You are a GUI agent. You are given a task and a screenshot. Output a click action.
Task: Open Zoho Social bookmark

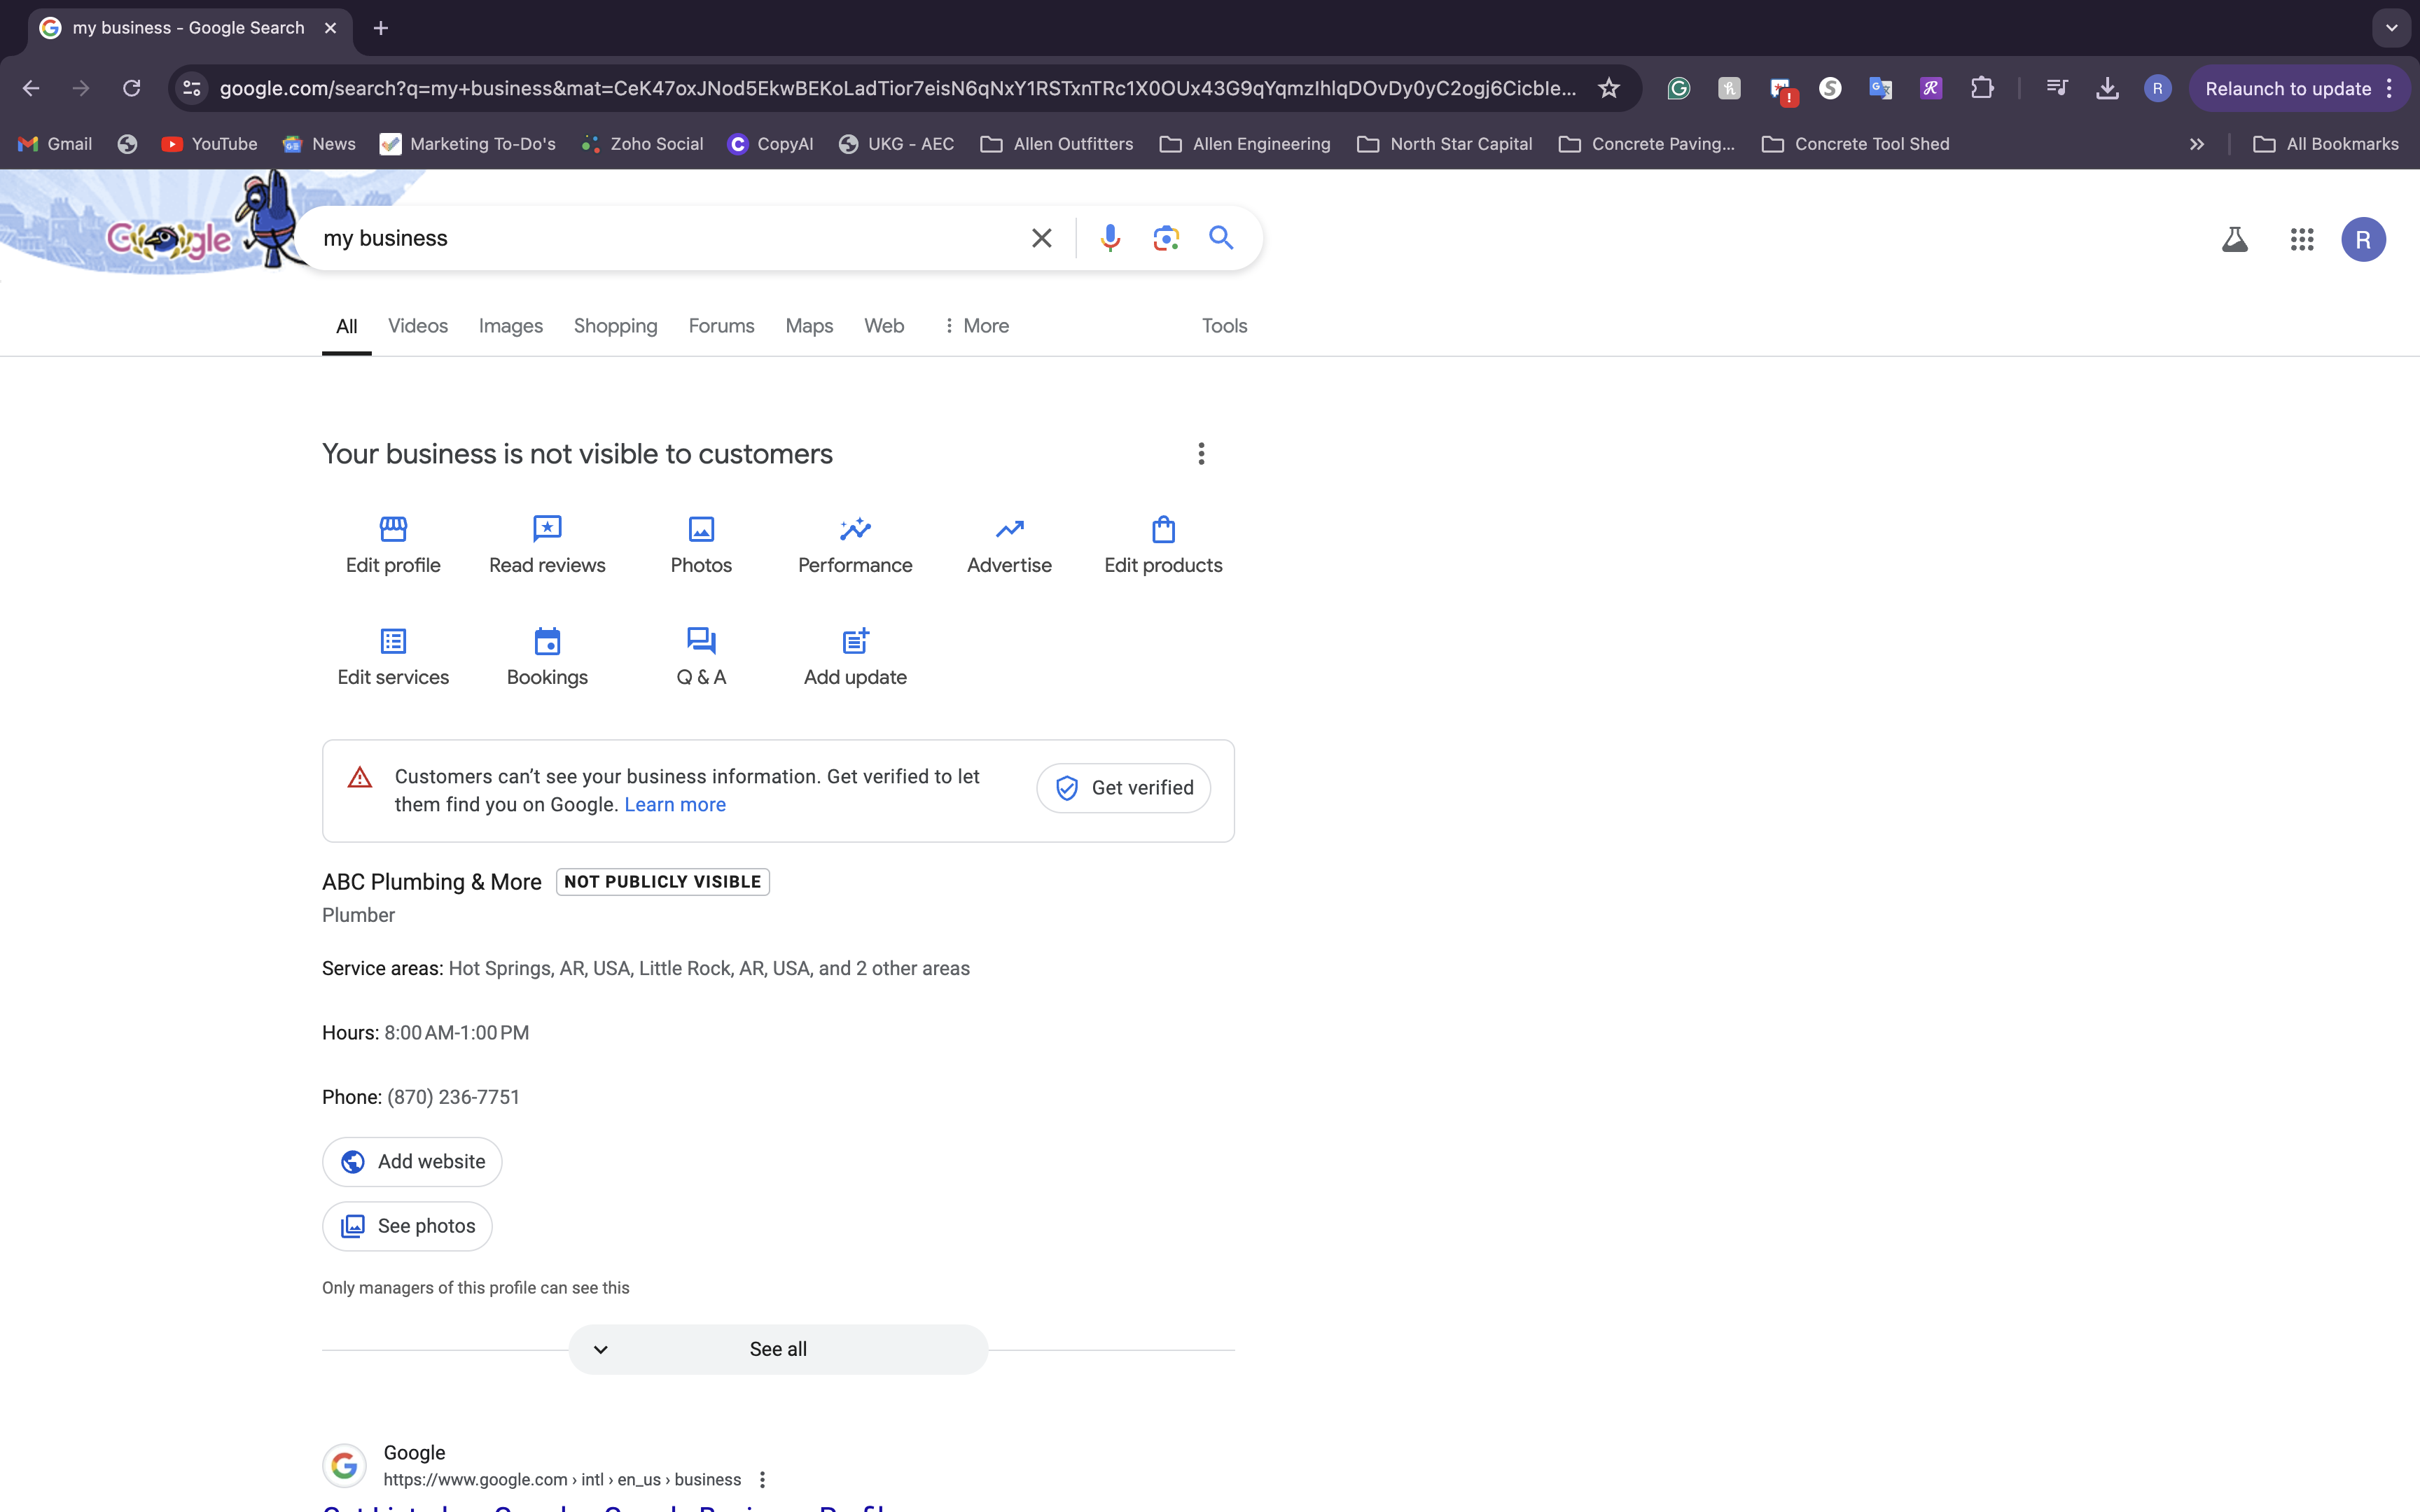coord(643,144)
